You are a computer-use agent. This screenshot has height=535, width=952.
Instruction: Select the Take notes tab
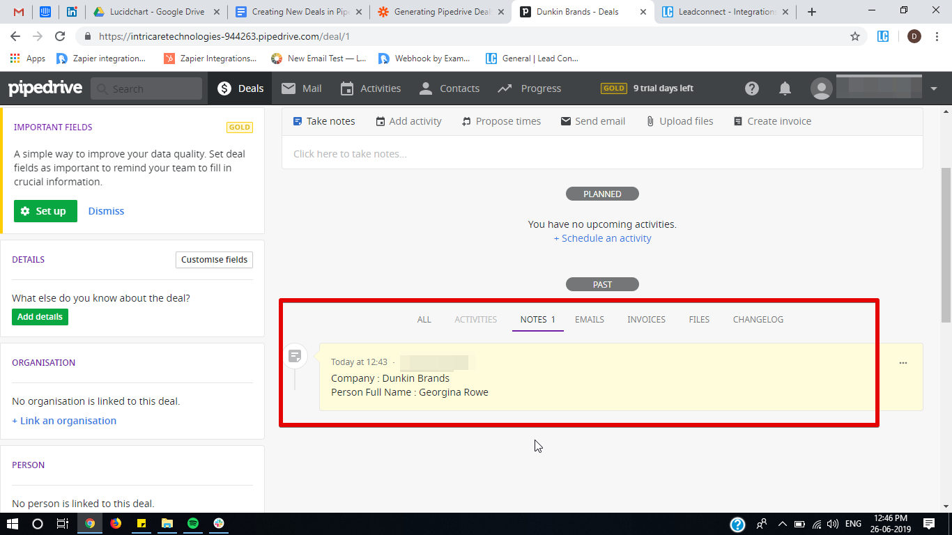pyautogui.click(x=324, y=121)
